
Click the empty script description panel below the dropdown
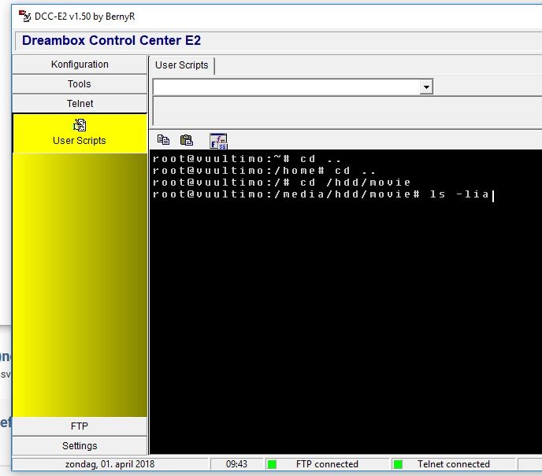coord(347,111)
